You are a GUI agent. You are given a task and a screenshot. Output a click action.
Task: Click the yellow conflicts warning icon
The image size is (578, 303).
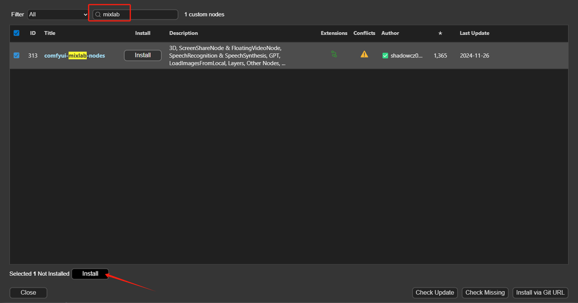click(364, 54)
